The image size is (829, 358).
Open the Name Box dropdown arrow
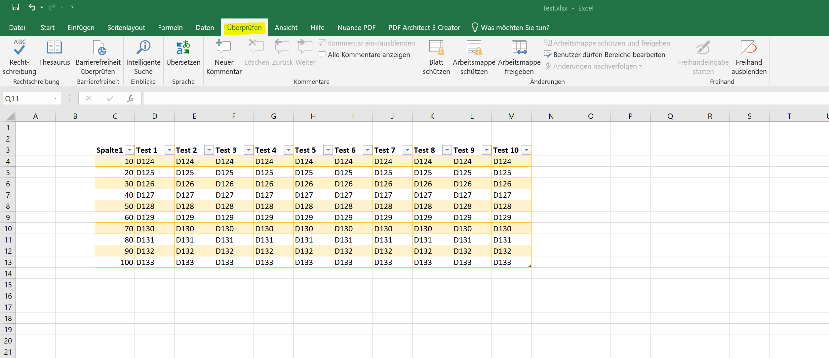[56, 99]
